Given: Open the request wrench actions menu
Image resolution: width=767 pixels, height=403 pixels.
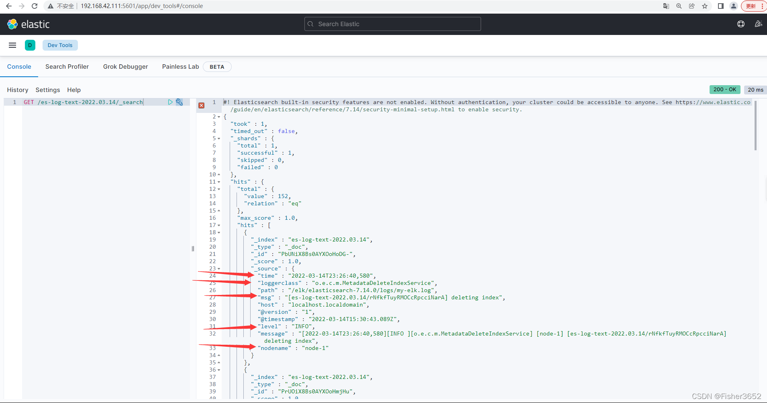Looking at the screenshot, I should coord(180,102).
